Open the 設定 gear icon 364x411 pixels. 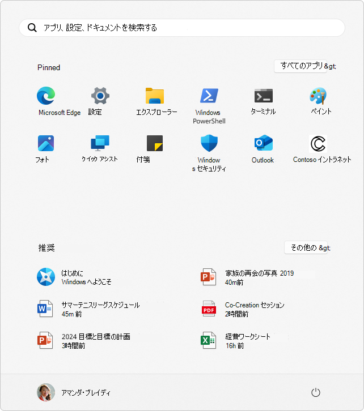tap(100, 96)
